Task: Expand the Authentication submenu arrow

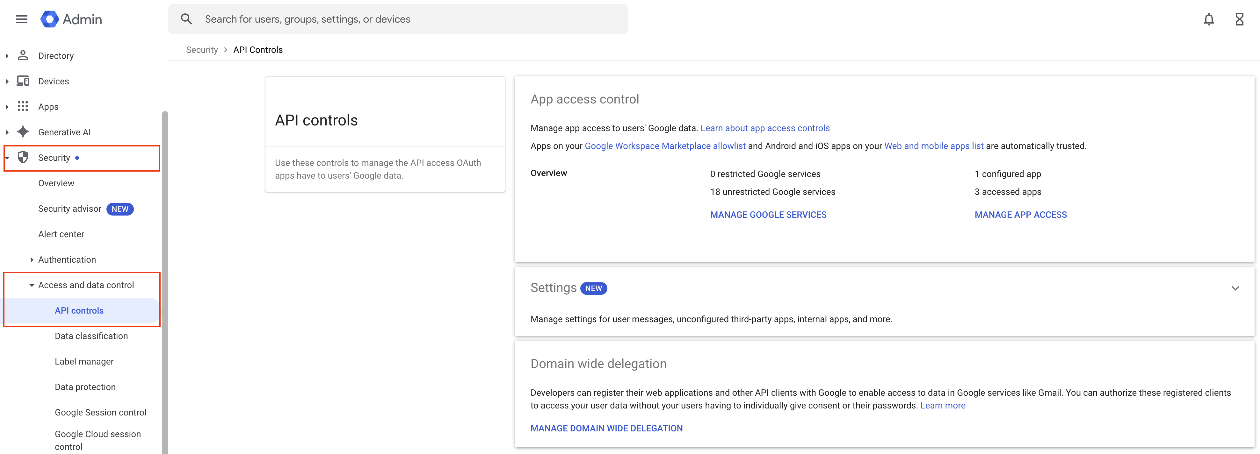Action: click(32, 259)
